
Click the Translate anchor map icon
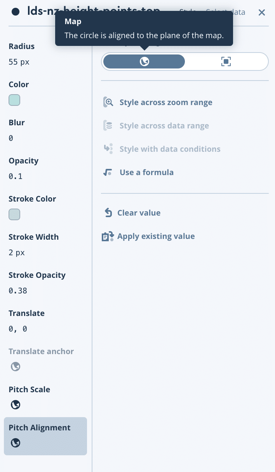[16, 367]
